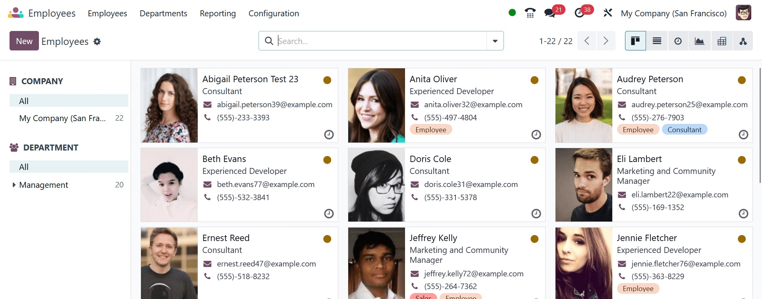Open activity clock on Abigail Peterson card
This screenshot has width=762, height=299.
click(329, 135)
